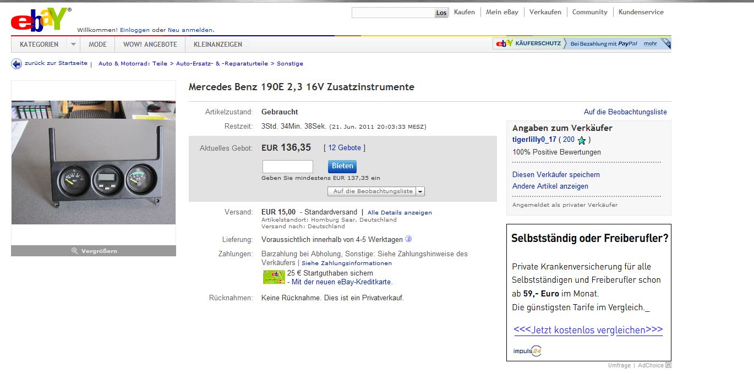Click the AdChoice icon
This screenshot has width=754, height=374.
(668, 365)
